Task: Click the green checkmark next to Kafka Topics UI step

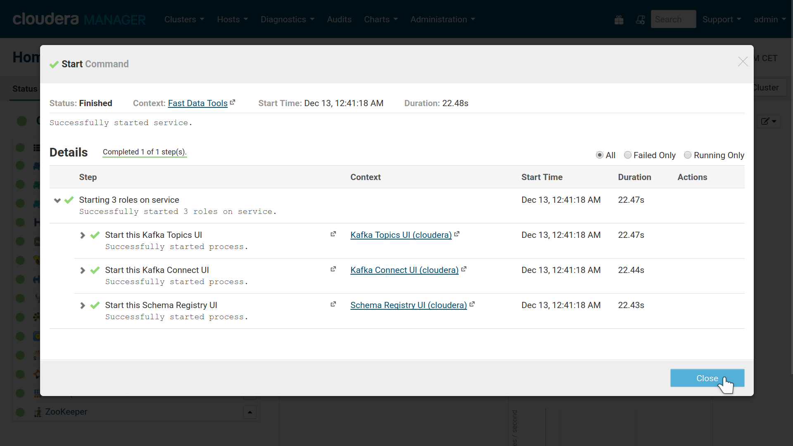Action: pyautogui.click(x=96, y=235)
